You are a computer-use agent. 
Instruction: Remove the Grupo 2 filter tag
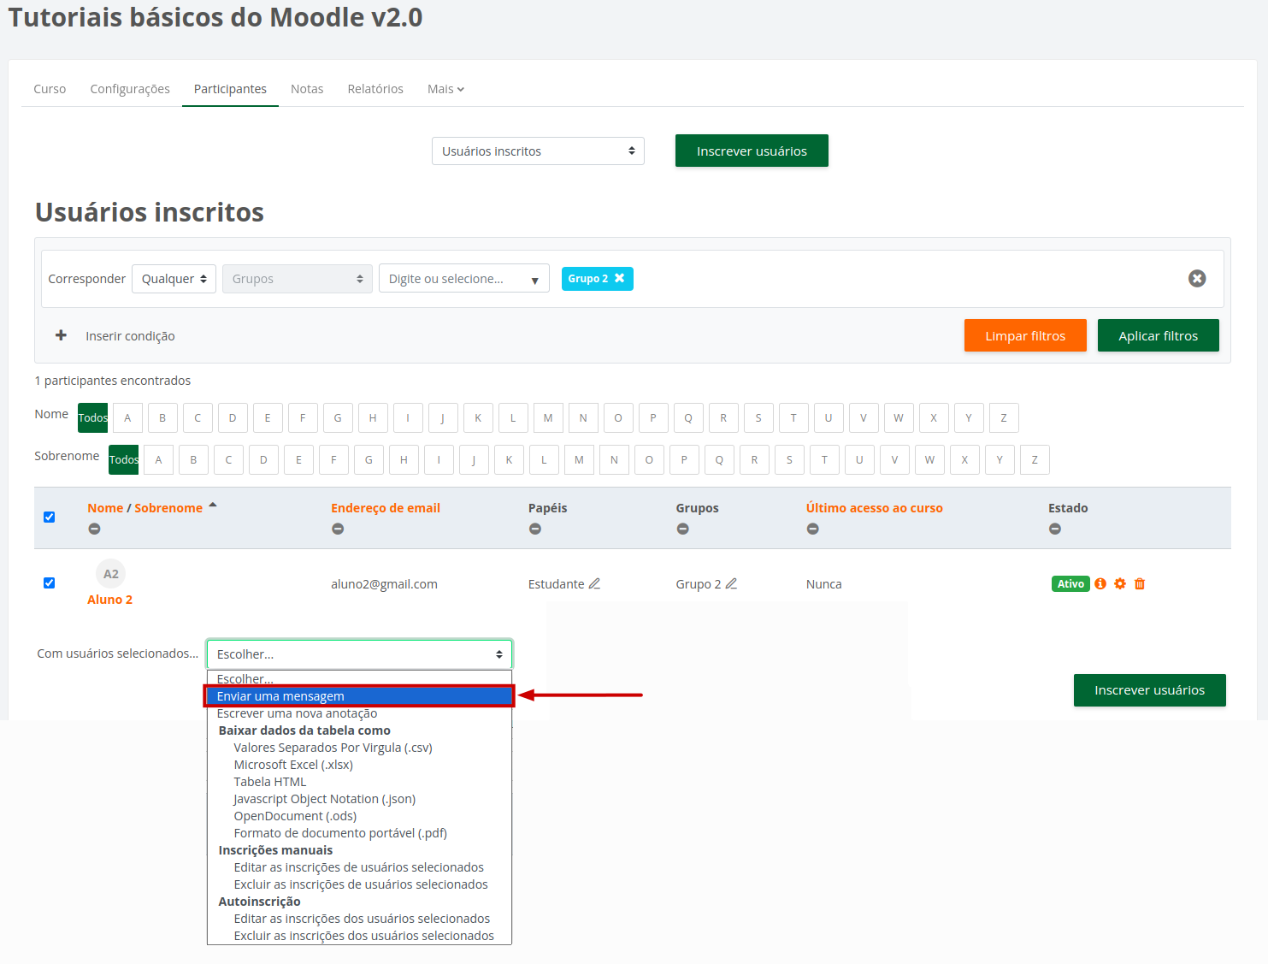point(620,279)
